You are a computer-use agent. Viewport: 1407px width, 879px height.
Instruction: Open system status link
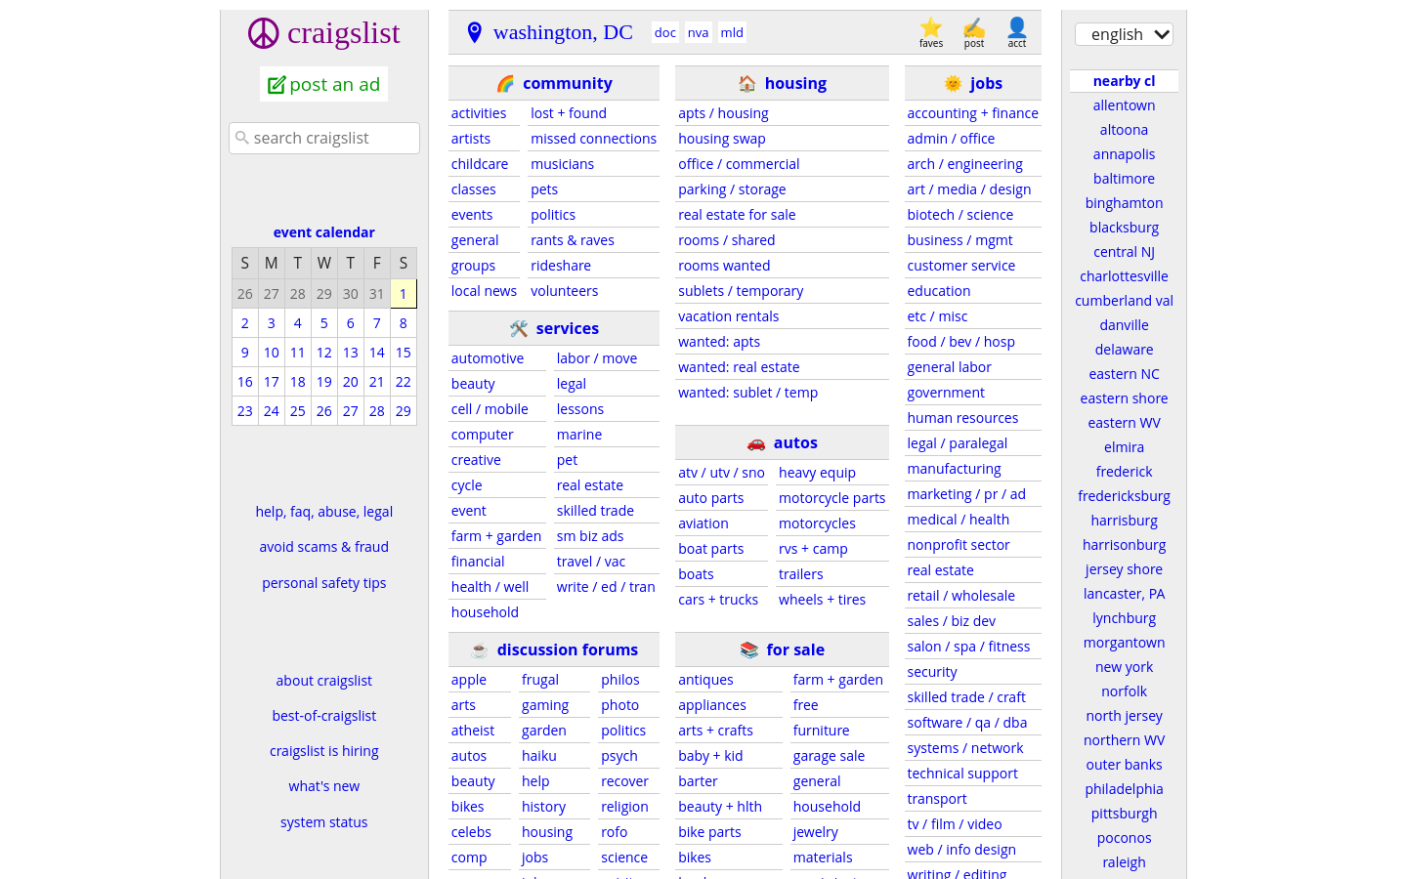tap(324, 822)
